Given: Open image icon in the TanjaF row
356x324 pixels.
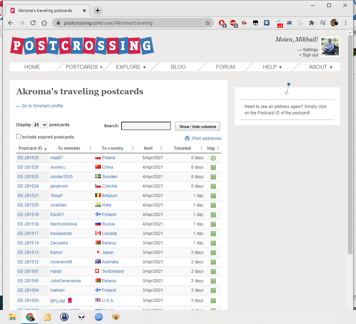Looking at the screenshot, I should point(213,196).
